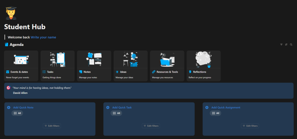
Task: Select the All tab under Quick Task
Action: [x=116, y=113]
